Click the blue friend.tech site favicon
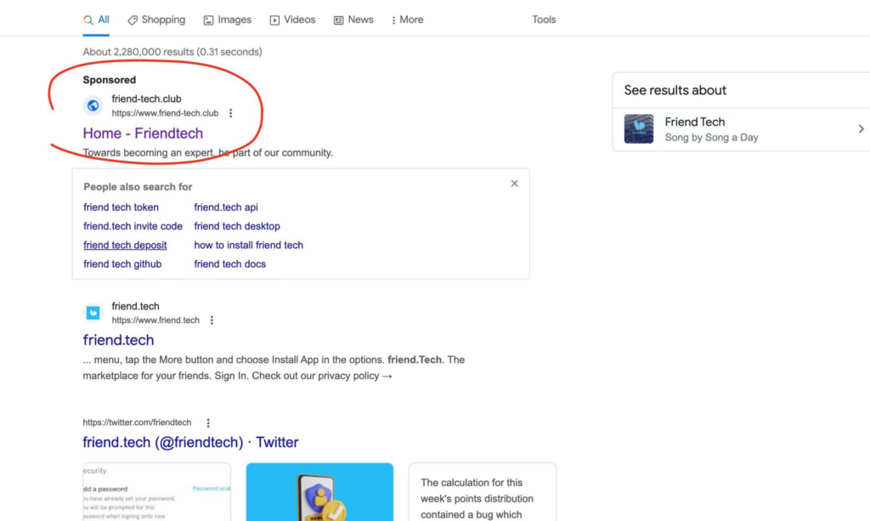The width and height of the screenshot is (870, 521). pos(93,313)
